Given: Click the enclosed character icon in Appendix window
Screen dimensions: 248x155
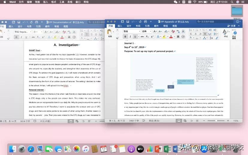Looking at the screenshot, I should [x=183, y=37].
